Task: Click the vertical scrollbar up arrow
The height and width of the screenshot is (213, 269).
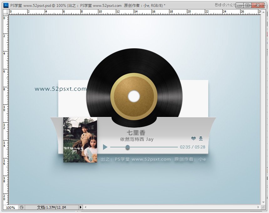Action: [263, 12]
